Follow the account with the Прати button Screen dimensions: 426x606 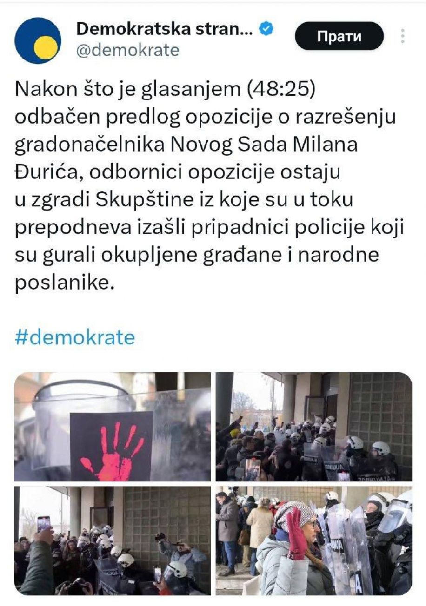(x=339, y=36)
